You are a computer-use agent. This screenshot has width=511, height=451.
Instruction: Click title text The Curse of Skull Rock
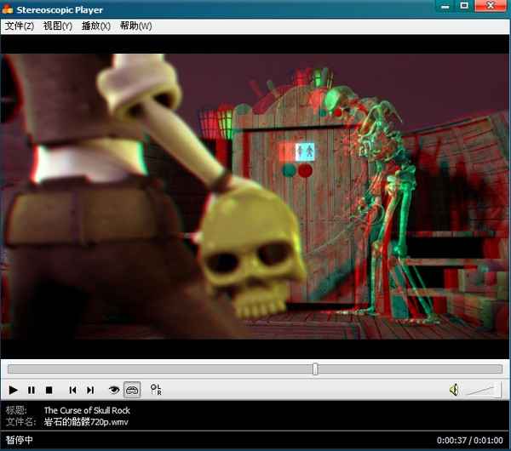(87, 410)
